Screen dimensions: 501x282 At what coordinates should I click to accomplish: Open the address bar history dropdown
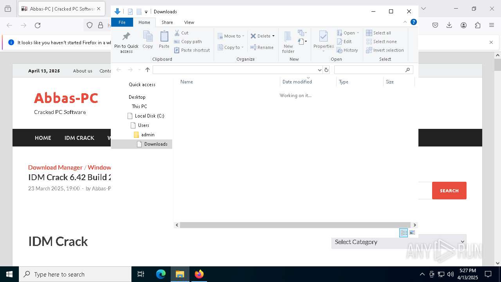point(319,70)
